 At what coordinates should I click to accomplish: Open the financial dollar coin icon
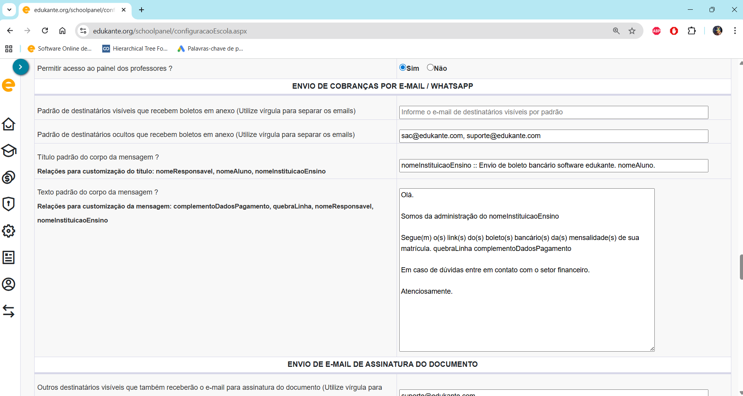(x=9, y=177)
